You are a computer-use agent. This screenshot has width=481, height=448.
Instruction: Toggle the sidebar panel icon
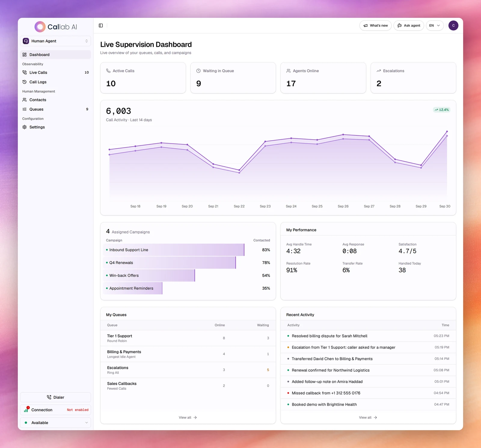coord(101,26)
